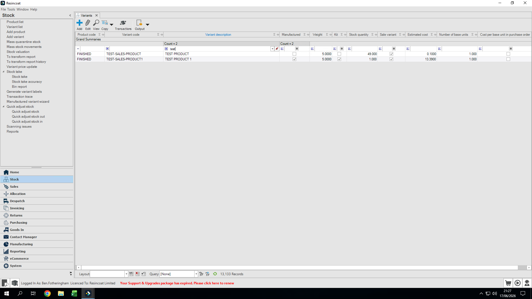Toggle Manufactured column filter checkbox
The image size is (532, 299).
[297, 49]
